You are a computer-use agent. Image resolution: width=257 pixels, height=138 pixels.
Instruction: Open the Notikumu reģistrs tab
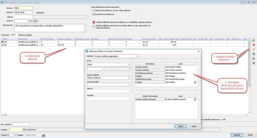[x=25, y=35]
